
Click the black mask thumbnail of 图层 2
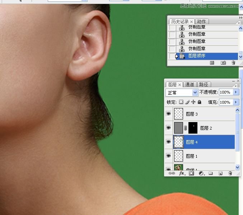[x=193, y=128]
